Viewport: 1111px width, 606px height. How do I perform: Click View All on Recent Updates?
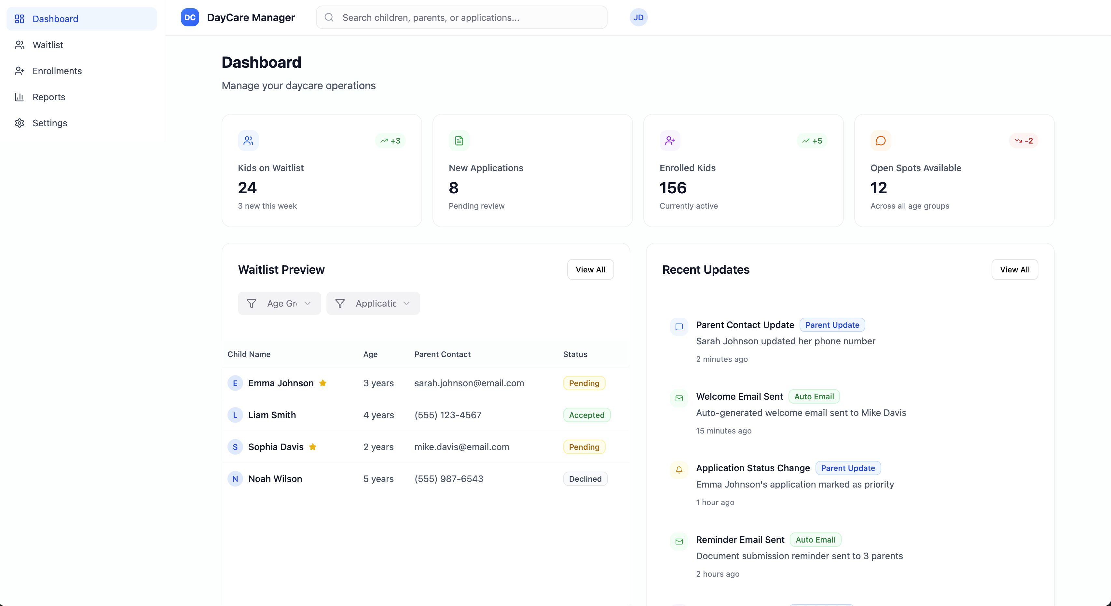click(1015, 269)
